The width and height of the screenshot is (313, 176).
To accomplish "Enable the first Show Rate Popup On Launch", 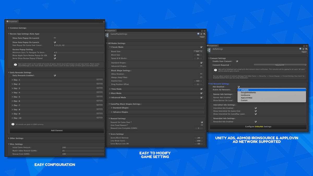I will (x=55, y=38).
